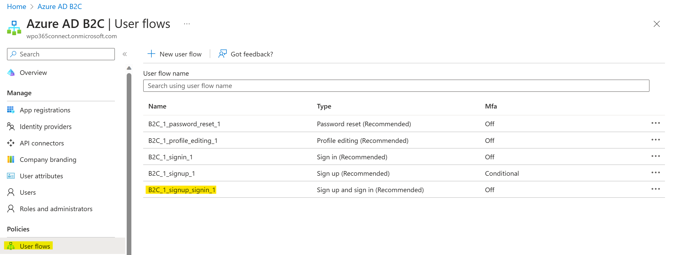675x255 pixels.
Task: Open the B2C_1_signup_signin_1 user flow
Action: coord(181,190)
